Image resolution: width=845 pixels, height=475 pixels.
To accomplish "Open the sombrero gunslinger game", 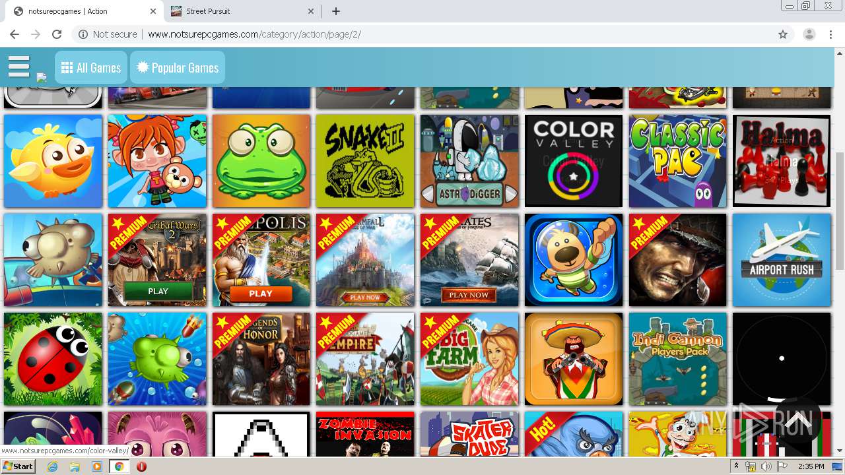I will [574, 359].
